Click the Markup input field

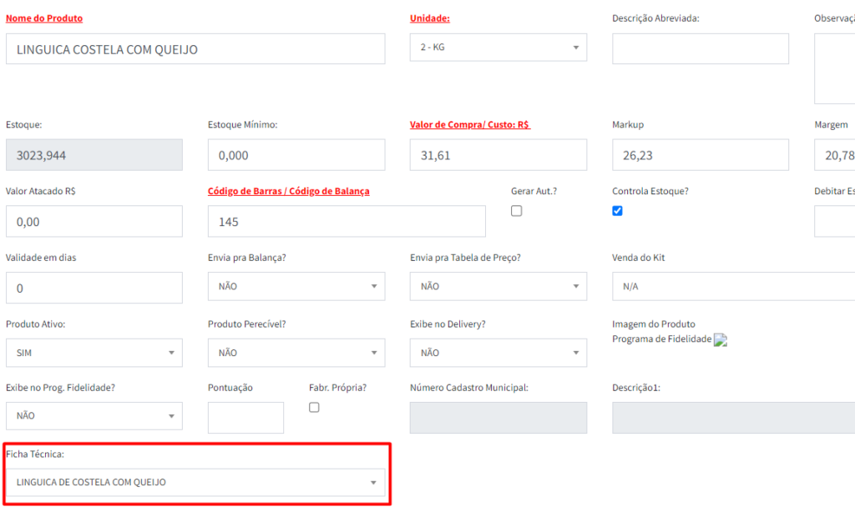pos(700,155)
